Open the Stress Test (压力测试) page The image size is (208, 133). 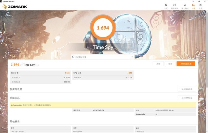pos(185,6)
